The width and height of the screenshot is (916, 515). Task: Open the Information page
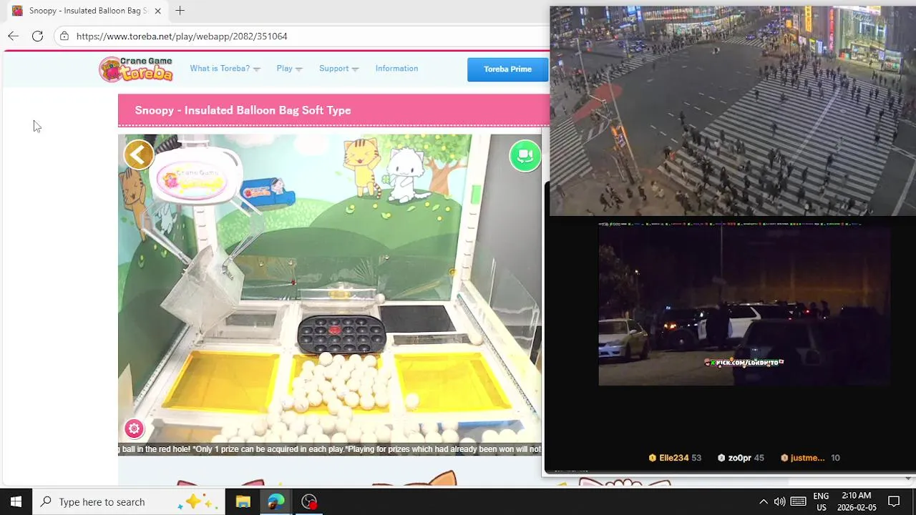[x=396, y=69]
